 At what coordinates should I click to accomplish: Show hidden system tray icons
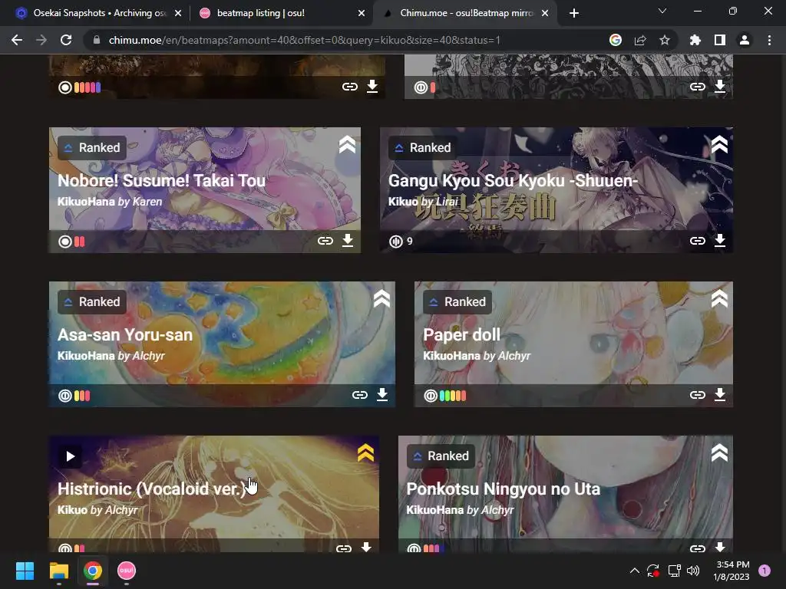pos(635,571)
